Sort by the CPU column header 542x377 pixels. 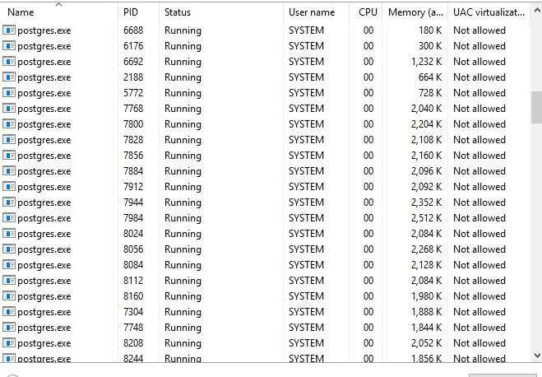[366, 12]
